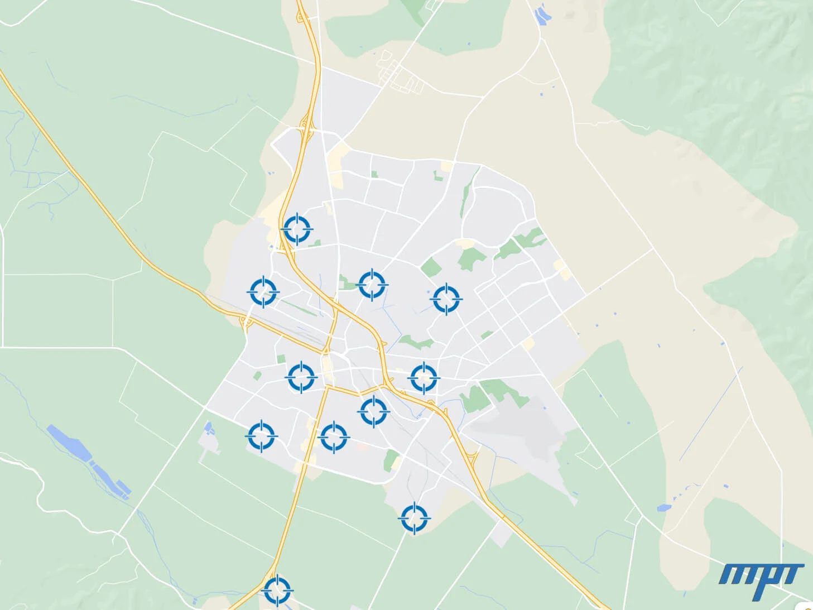Click the western highway interchange near the railway
This screenshot has width=813, height=610.
coord(245,321)
